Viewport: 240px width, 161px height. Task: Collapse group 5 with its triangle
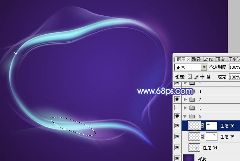pyautogui.click(x=185, y=116)
